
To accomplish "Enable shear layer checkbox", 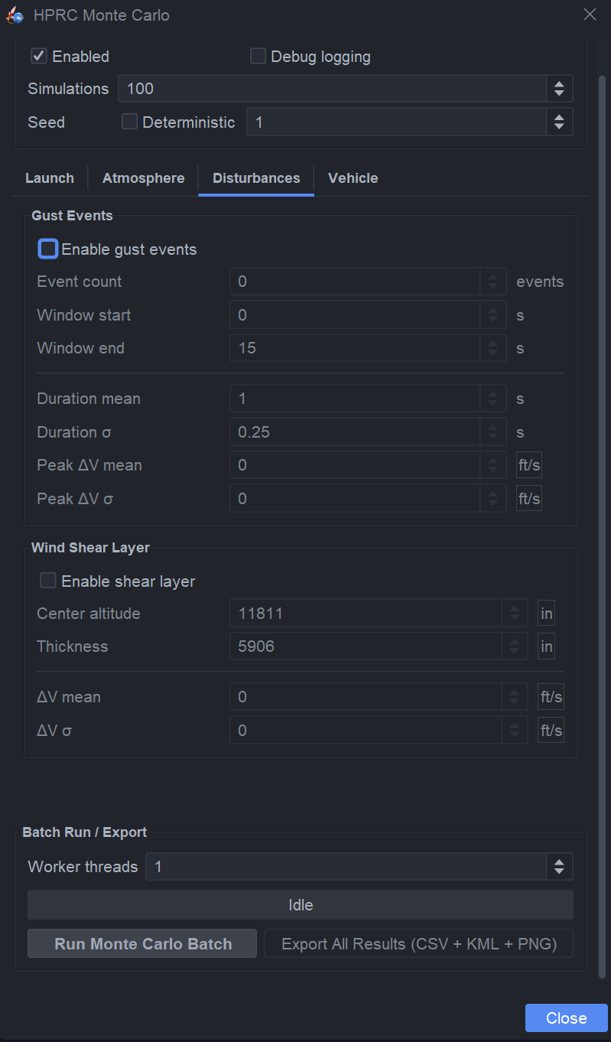I will (48, 581).
